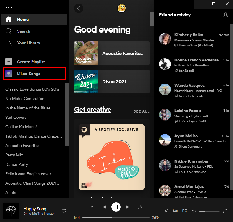Open Liked Songs

tap(34, 74)
